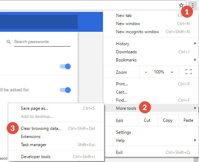Open Extensions from the submenu
Screen dimensions: 199x162
pos(56,137)
